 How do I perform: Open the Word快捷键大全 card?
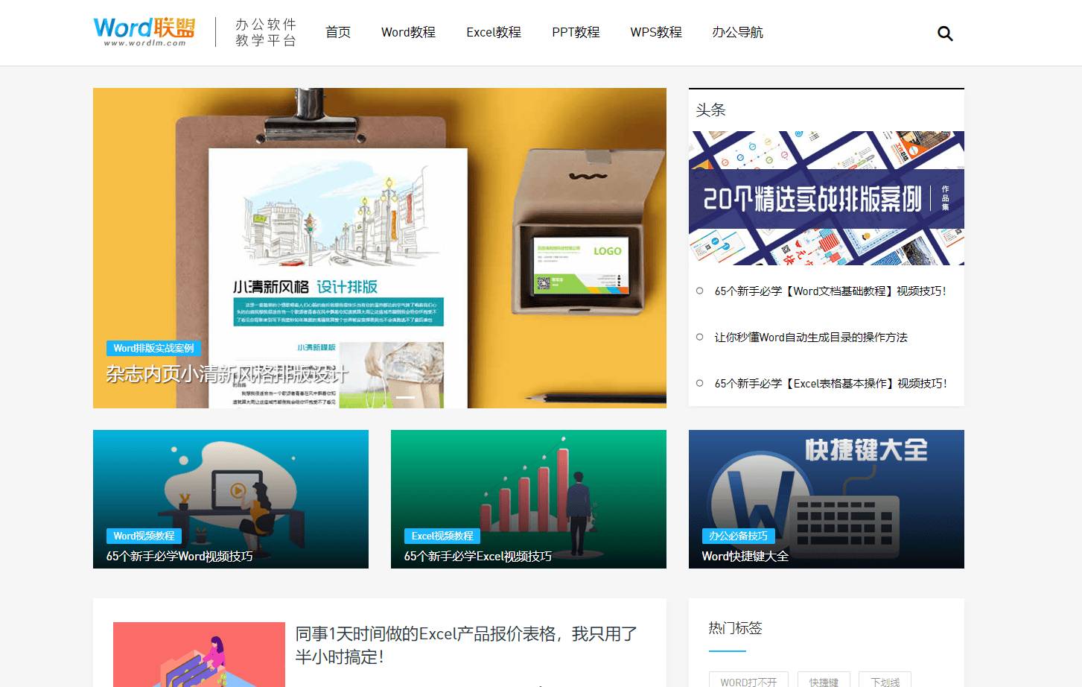coord(745,557)
